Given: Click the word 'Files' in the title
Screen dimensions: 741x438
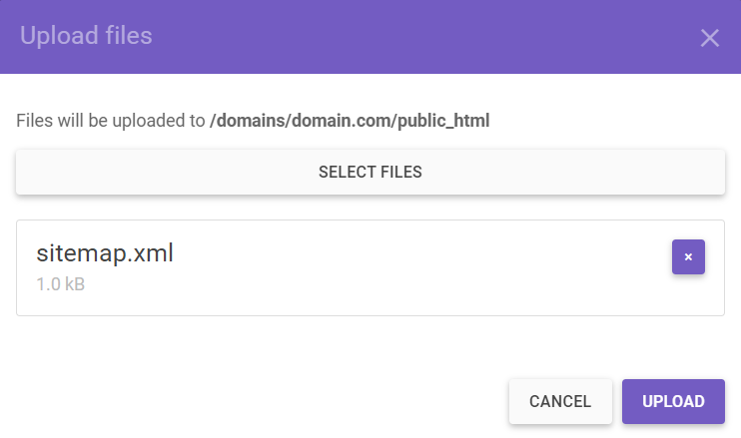Looking at the screenshot, I should point(128,37).
